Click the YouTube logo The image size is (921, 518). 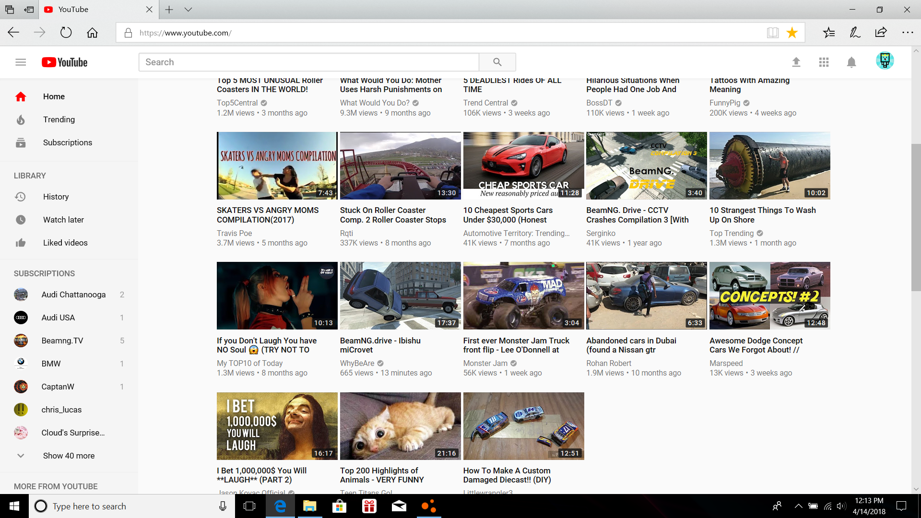tap(65, 62)
